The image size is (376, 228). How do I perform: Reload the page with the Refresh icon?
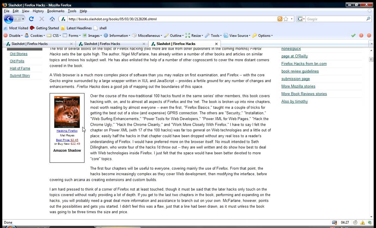[x=31, y=19]
